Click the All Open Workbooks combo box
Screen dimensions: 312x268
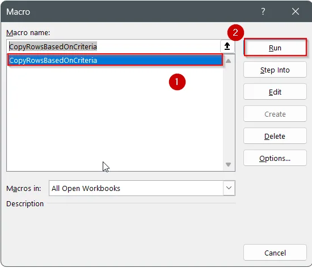point(142,188)
